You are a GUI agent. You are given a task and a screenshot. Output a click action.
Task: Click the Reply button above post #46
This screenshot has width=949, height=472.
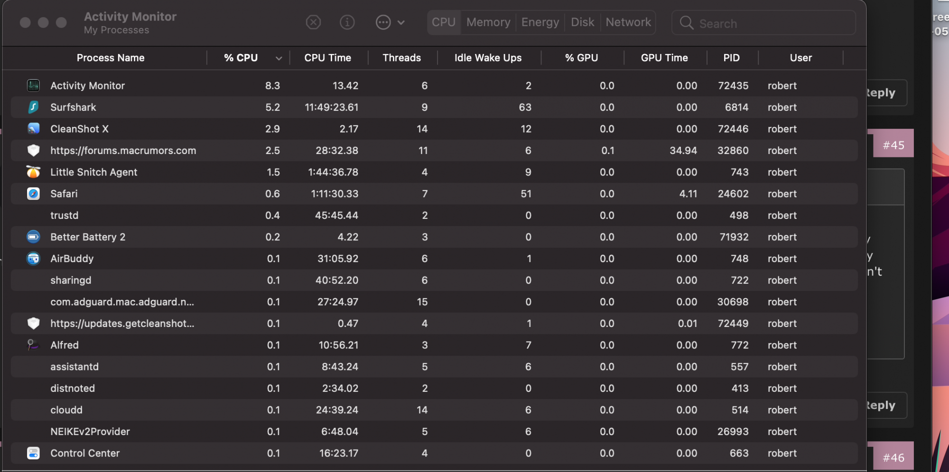pos(886,405)
